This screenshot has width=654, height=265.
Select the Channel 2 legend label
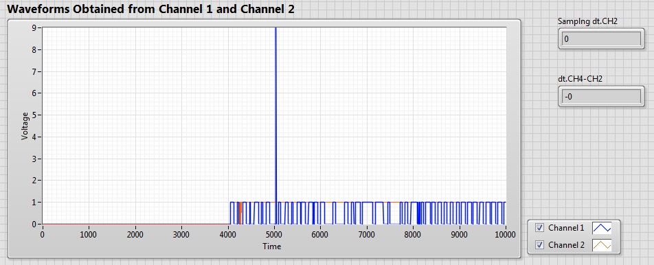[566, 245]
